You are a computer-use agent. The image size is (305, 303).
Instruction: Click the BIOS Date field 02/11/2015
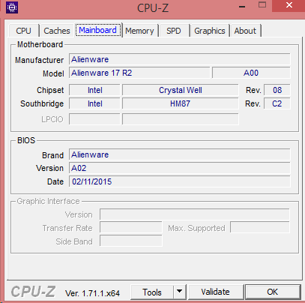tap(180, 181)
